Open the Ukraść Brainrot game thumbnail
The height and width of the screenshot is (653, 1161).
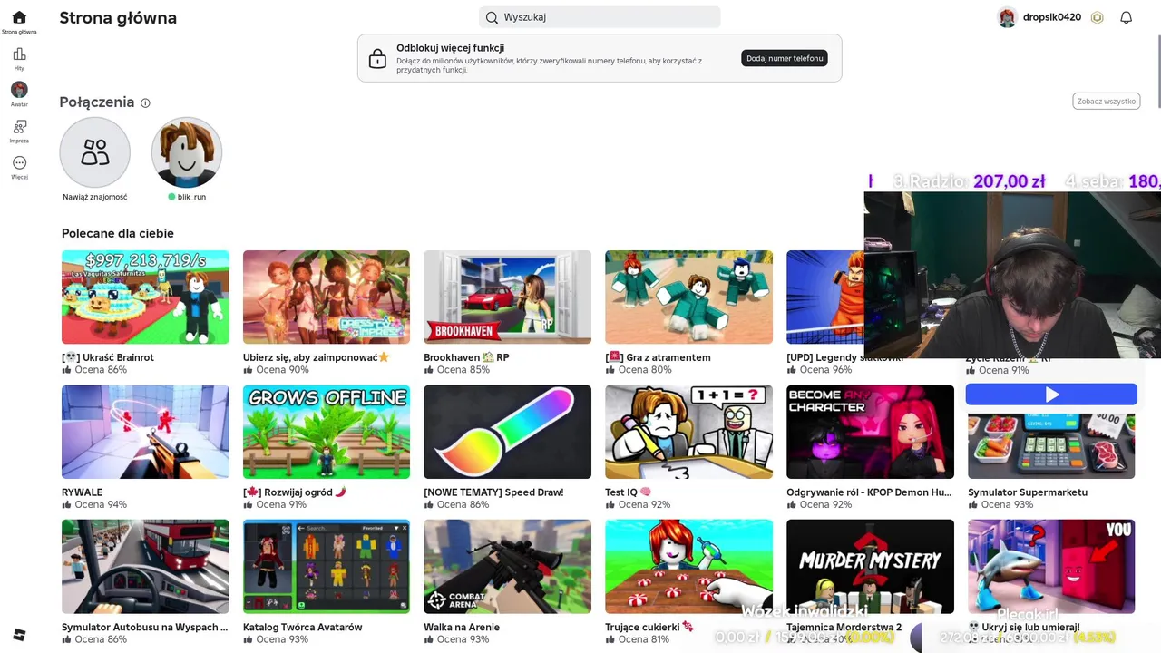(x=145, y=297)
